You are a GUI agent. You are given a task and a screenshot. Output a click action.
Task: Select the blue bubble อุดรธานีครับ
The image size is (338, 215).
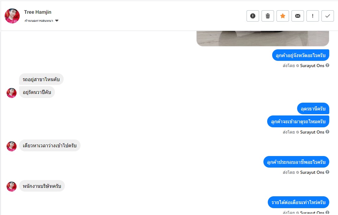[x=313, y=109]
